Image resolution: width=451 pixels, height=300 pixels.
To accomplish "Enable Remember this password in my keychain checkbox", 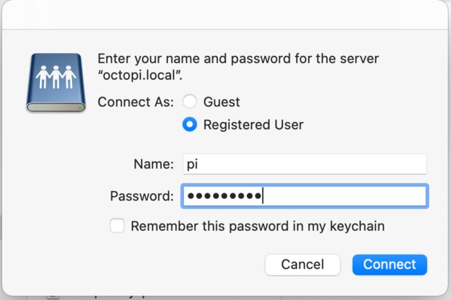I will tap(117, 226).
